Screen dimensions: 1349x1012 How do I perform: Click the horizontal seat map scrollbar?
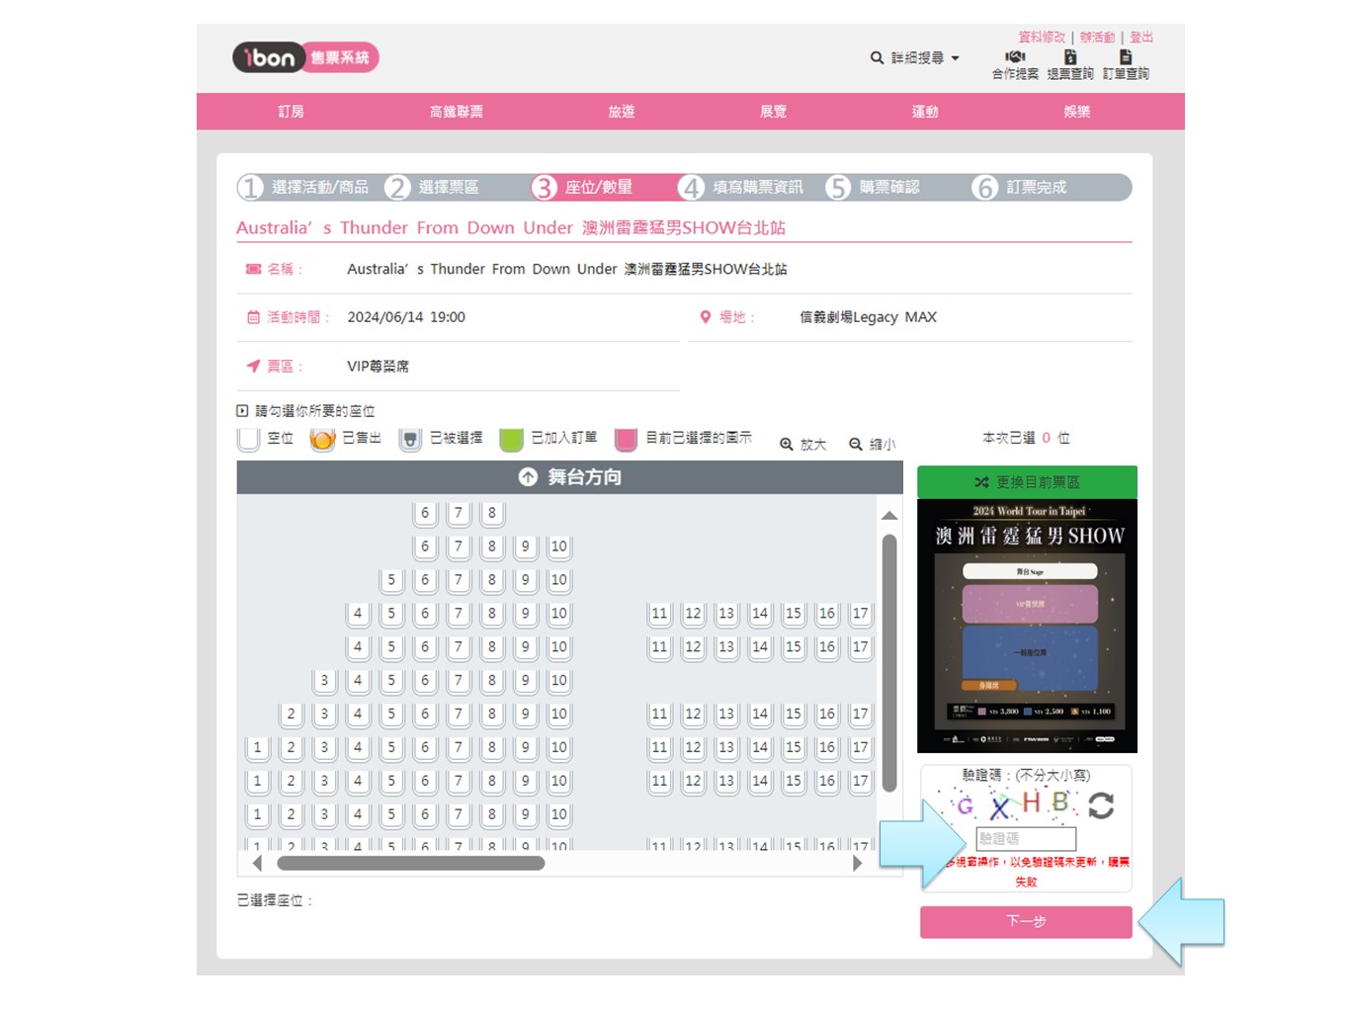411,863
